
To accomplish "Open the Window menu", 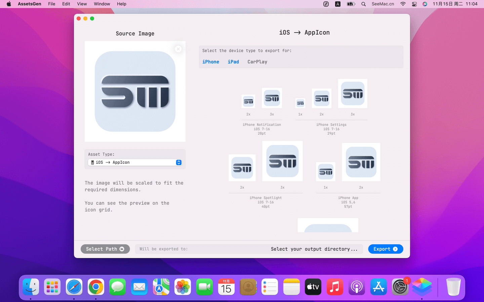I will 102,4.
